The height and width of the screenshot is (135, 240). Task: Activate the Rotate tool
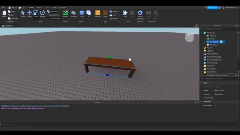point(42,13)
